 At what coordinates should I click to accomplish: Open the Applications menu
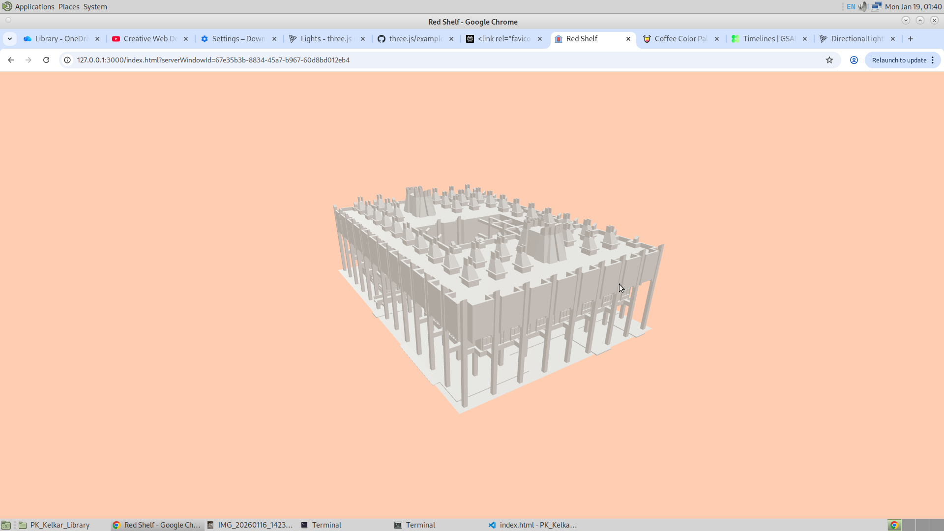(x=34, y=7)
